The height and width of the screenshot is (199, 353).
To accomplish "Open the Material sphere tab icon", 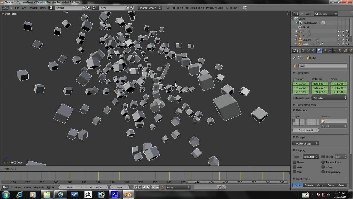I will [340, 51].
